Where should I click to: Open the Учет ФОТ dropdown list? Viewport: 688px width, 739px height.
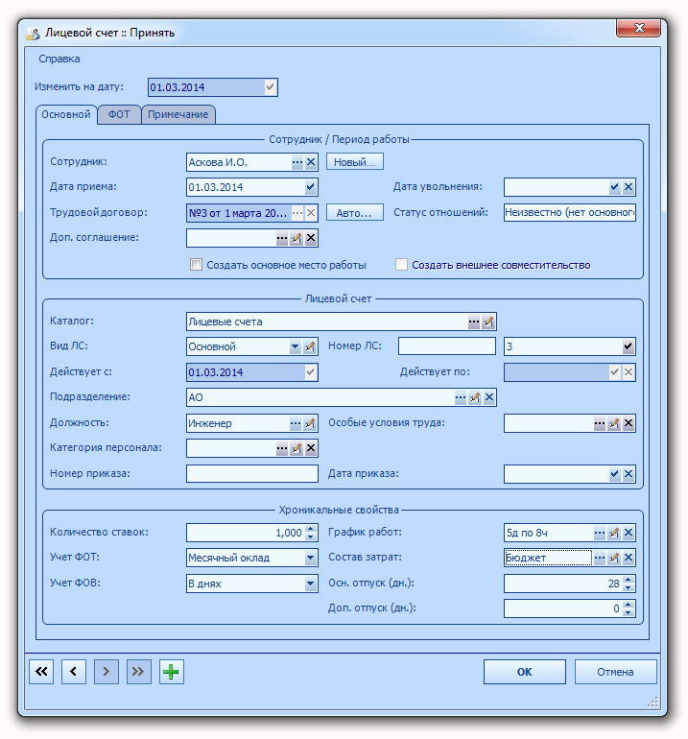pyautogui.click(x=310, y=558)
